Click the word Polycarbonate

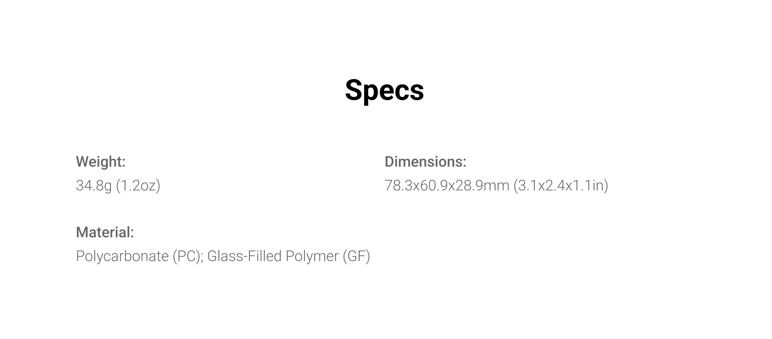pos(122,256)
